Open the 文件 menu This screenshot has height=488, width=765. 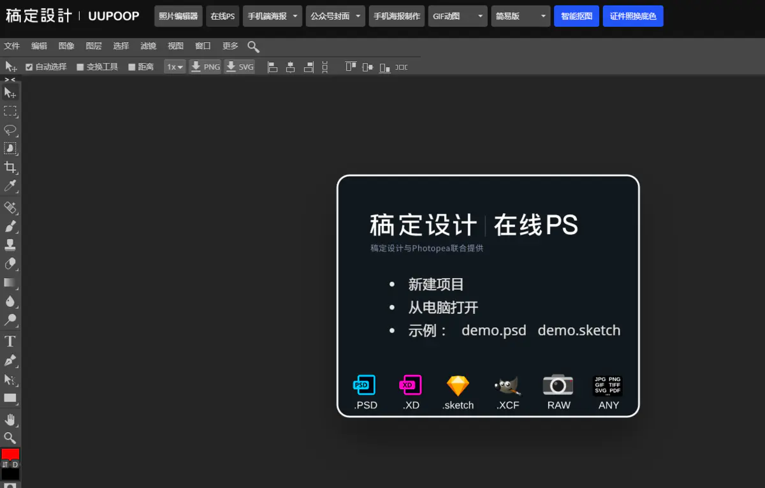coord(12,46)
